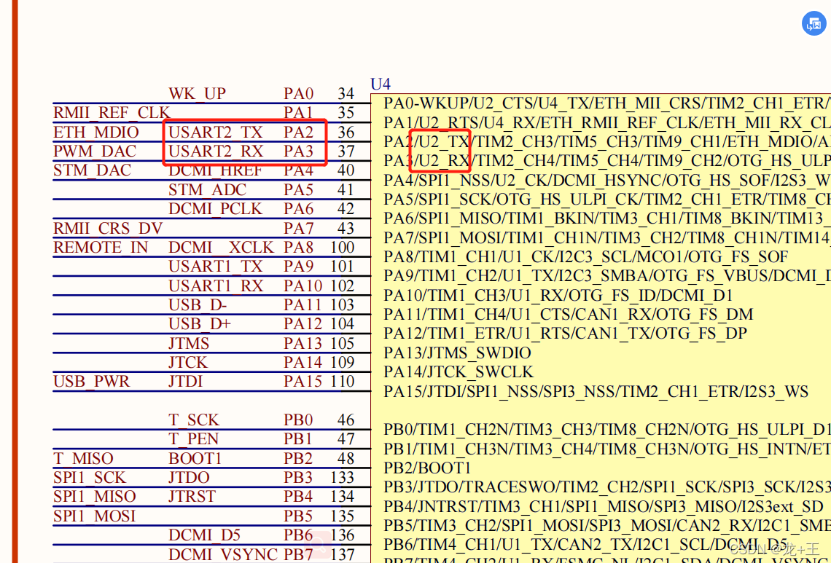
Task: Select pin number 47
Action: [346, 439]
